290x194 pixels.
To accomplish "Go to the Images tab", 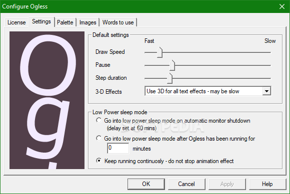I will point(87,22).
